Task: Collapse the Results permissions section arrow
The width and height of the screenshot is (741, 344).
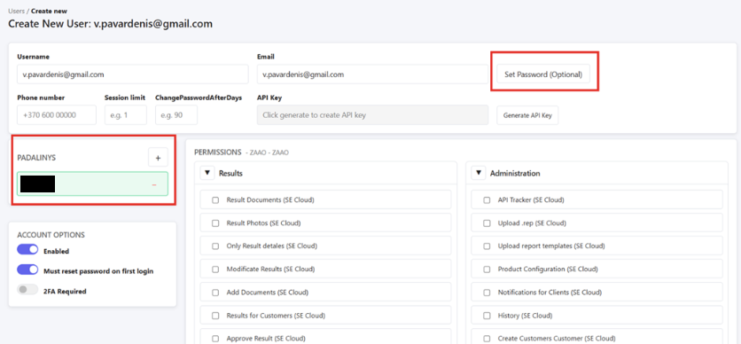Action: (207, 173)
